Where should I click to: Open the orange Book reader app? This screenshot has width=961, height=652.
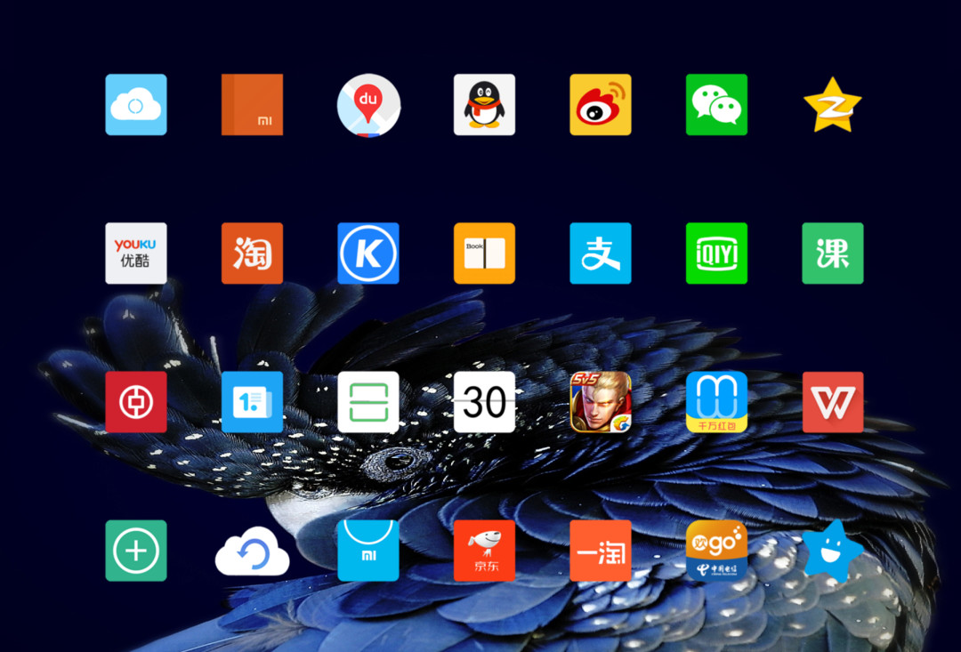point(484,254)
